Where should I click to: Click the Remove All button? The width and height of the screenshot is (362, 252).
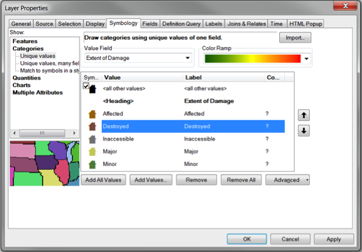241,180
